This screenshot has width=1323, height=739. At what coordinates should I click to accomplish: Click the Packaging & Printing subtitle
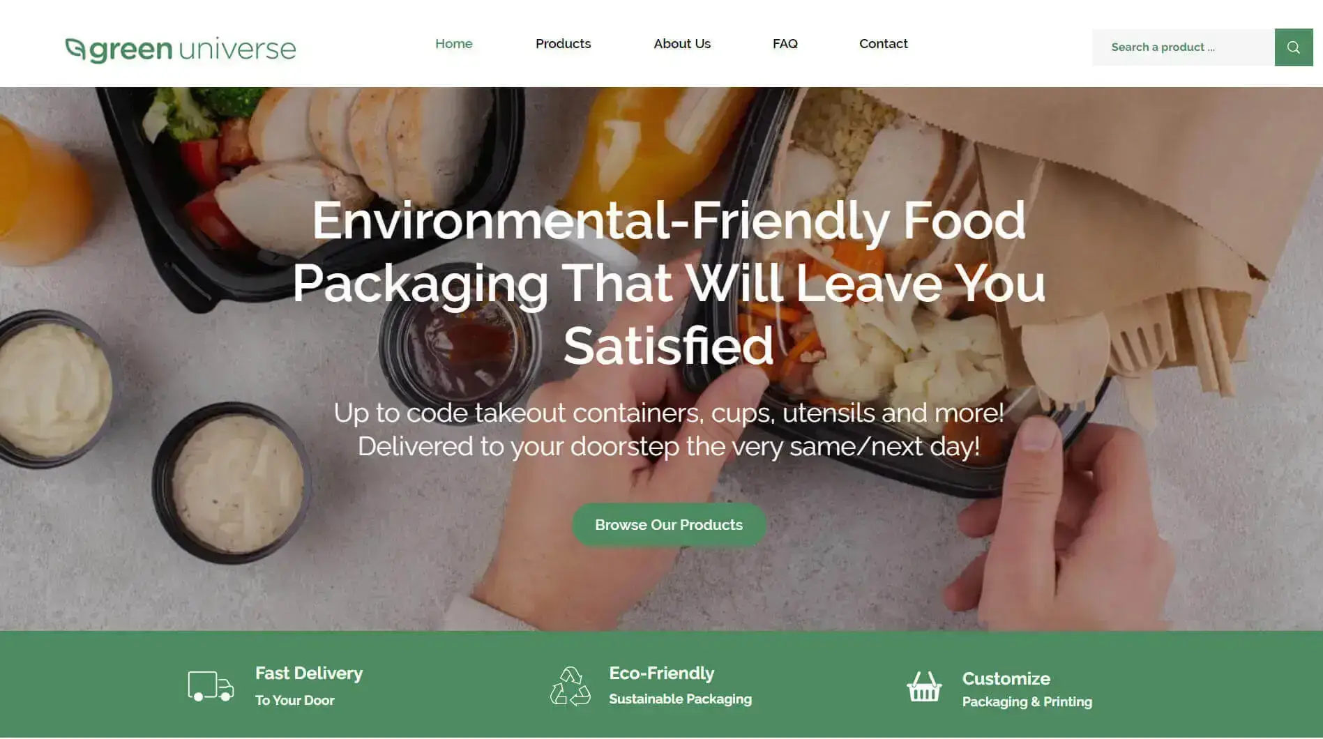point(1027,702)
